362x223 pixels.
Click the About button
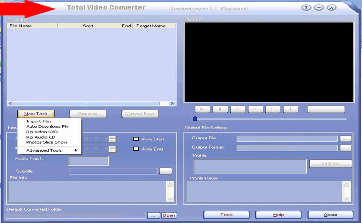click(331, 215)
